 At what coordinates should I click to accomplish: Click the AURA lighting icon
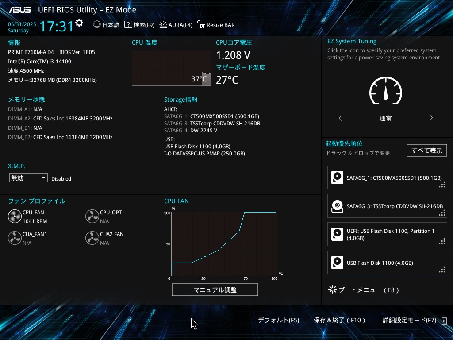(x=163, y=25)
